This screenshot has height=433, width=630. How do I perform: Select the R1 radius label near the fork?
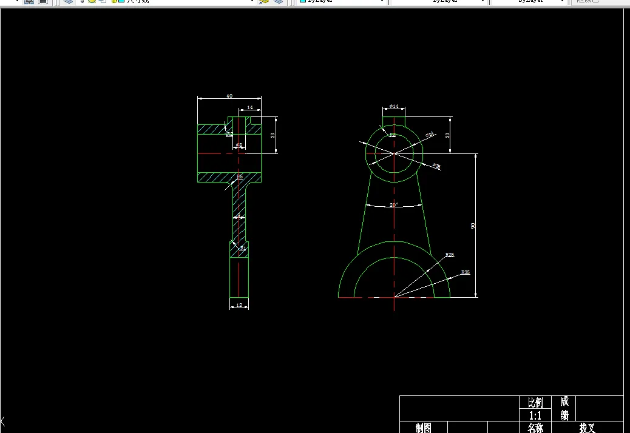243,249
